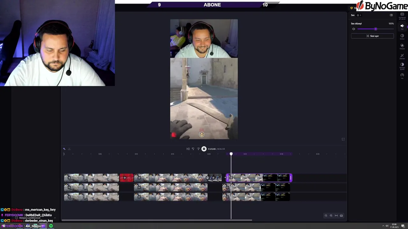
Task: Mute audio via speaker icon beside volume slider
Action: pos(353,29)
